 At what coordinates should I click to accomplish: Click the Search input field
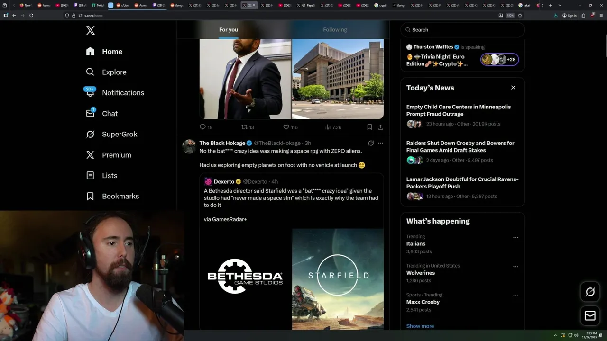coord(463,30)
